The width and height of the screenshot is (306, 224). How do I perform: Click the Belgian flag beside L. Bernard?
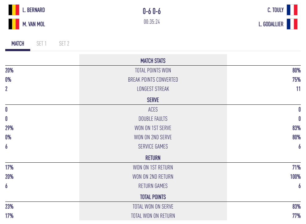[14, 10]
